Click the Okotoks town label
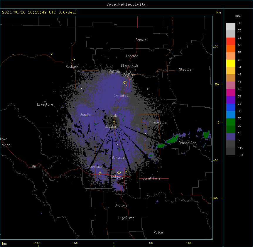This screenshot has width=253, height=247. point(121,205)
